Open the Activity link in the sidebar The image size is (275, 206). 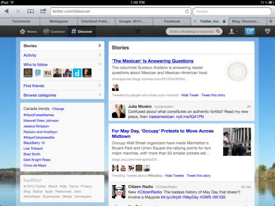[30, 55]
